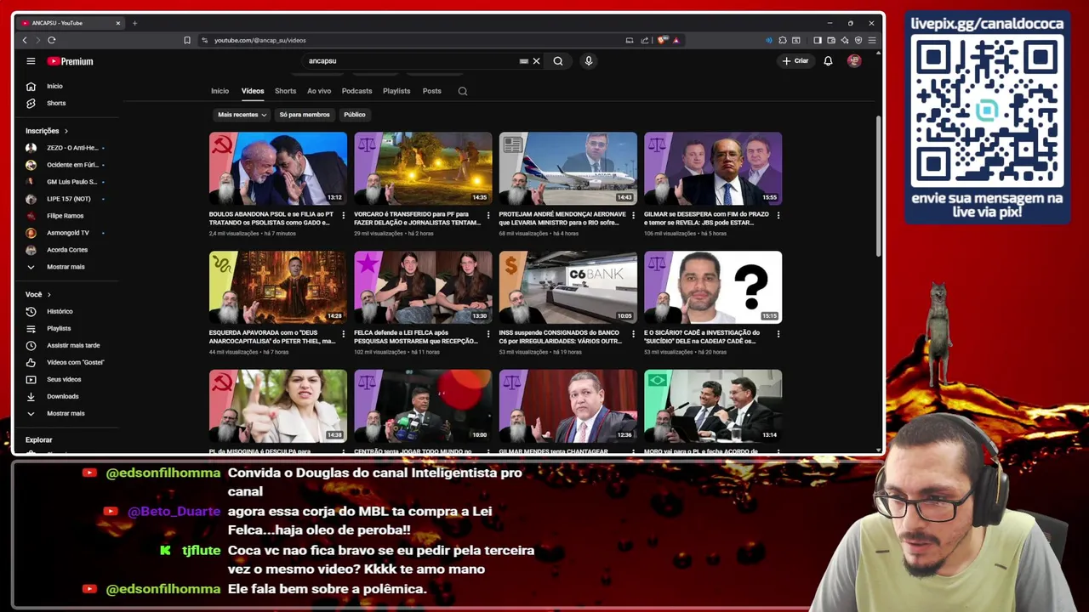
Task: Toggle the browser sidebar panel icon
Action: click(x=818, y=40)
